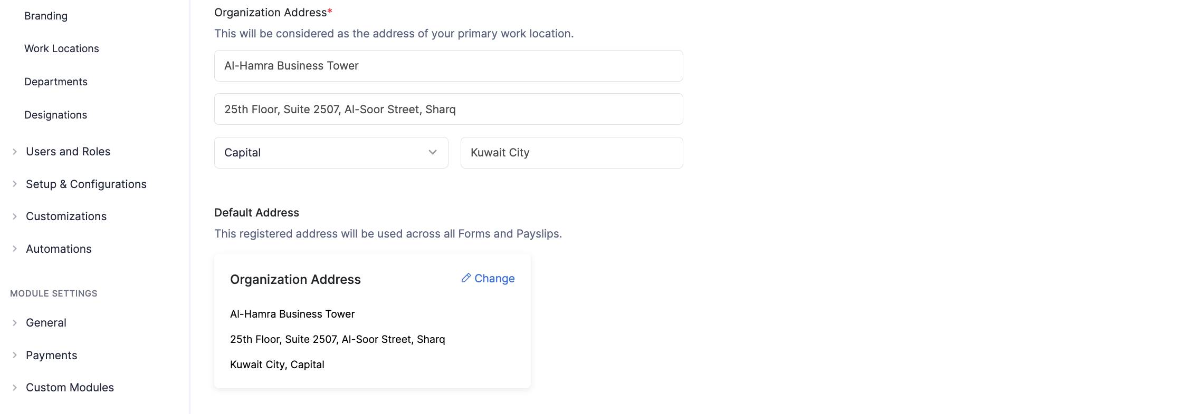The image size is (1202, 414).
Task: Expand Setup & Configurations chevron arrow
Action: point(15,184)
